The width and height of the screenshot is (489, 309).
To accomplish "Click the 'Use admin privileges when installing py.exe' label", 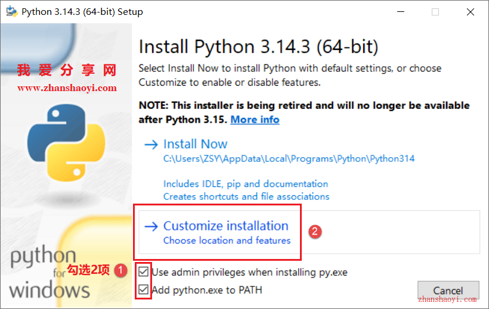I will tap(249, 272).
